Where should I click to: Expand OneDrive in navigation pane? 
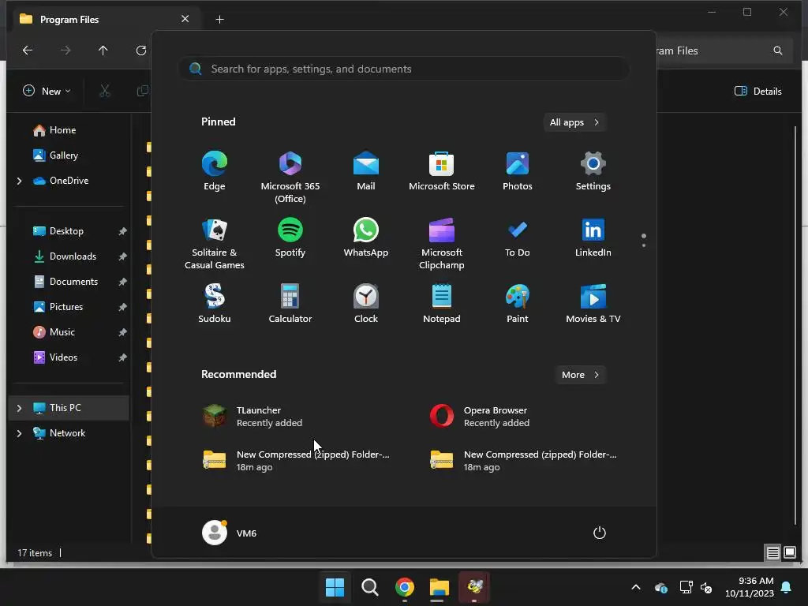tap(20, 181)
